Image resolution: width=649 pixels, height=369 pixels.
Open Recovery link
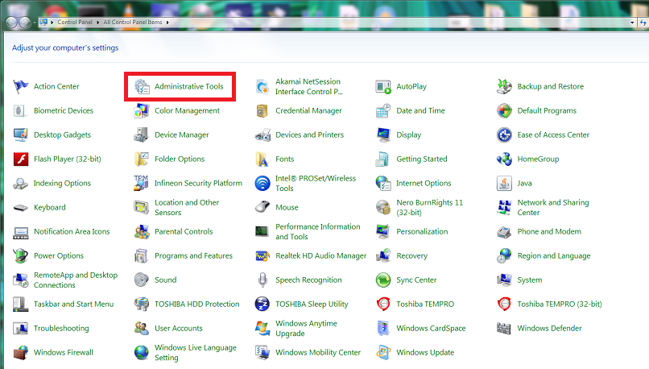click(411, 256)
